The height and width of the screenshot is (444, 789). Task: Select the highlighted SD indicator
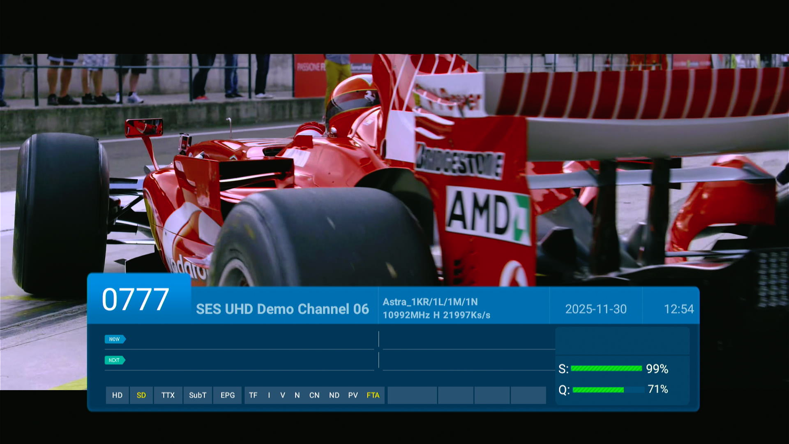pos(141,395)
